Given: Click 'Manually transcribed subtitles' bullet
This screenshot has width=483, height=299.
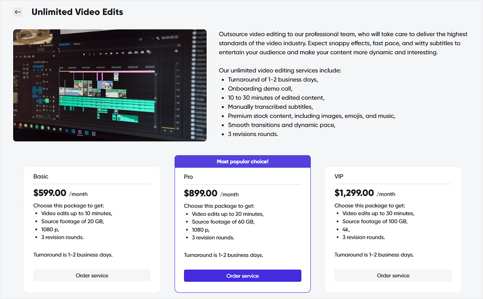Looking at the screenshot, I should pos(270,107).
